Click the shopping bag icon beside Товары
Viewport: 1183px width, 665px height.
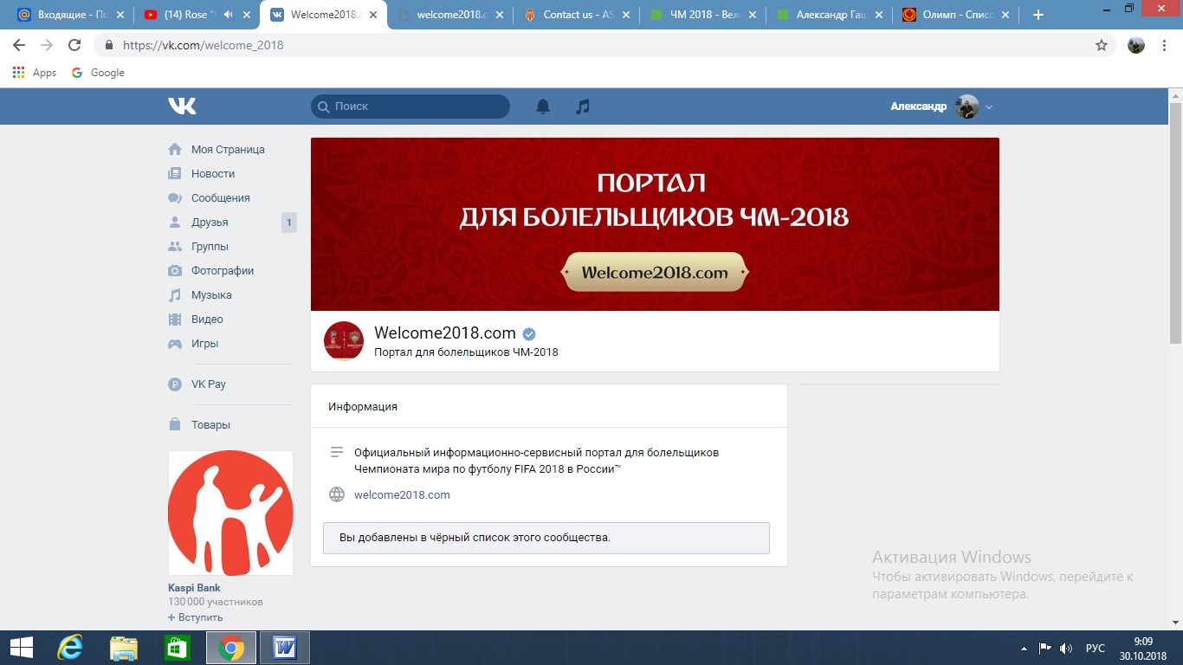click(x=175, y=424)
